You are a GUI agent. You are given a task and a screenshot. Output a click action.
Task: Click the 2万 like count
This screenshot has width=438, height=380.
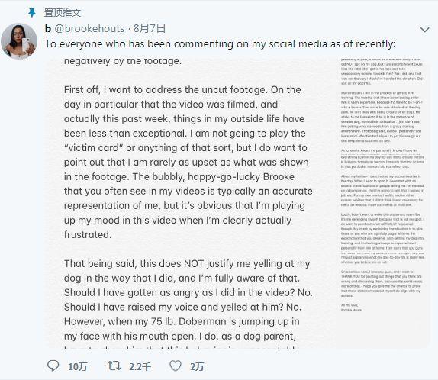197,366
